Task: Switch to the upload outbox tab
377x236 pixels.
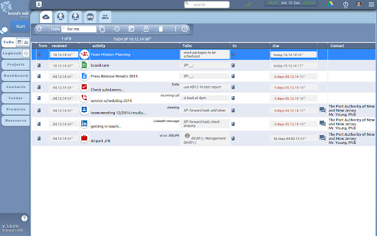Action: (x=61, y=17)
